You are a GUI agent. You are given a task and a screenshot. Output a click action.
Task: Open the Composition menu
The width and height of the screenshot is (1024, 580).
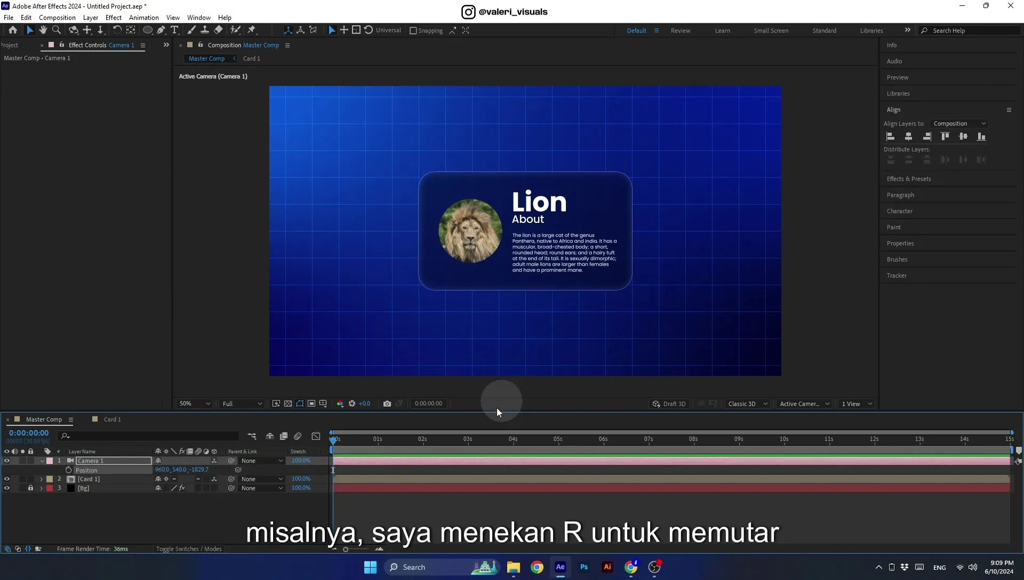tap(57, 18)
